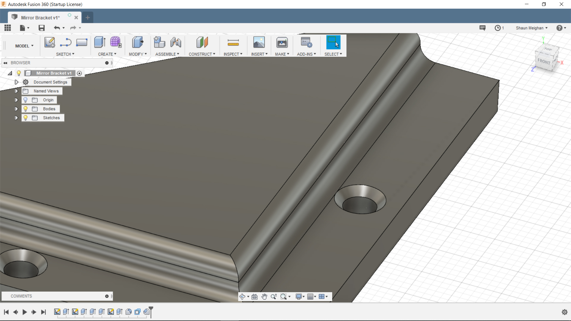Expand the Bodies tree item
Viewport: 571px width, 321px height.
tap(16, 108)
